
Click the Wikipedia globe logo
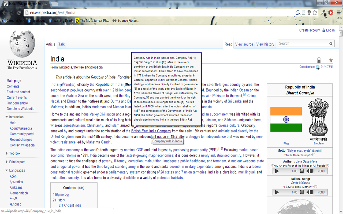22,44
